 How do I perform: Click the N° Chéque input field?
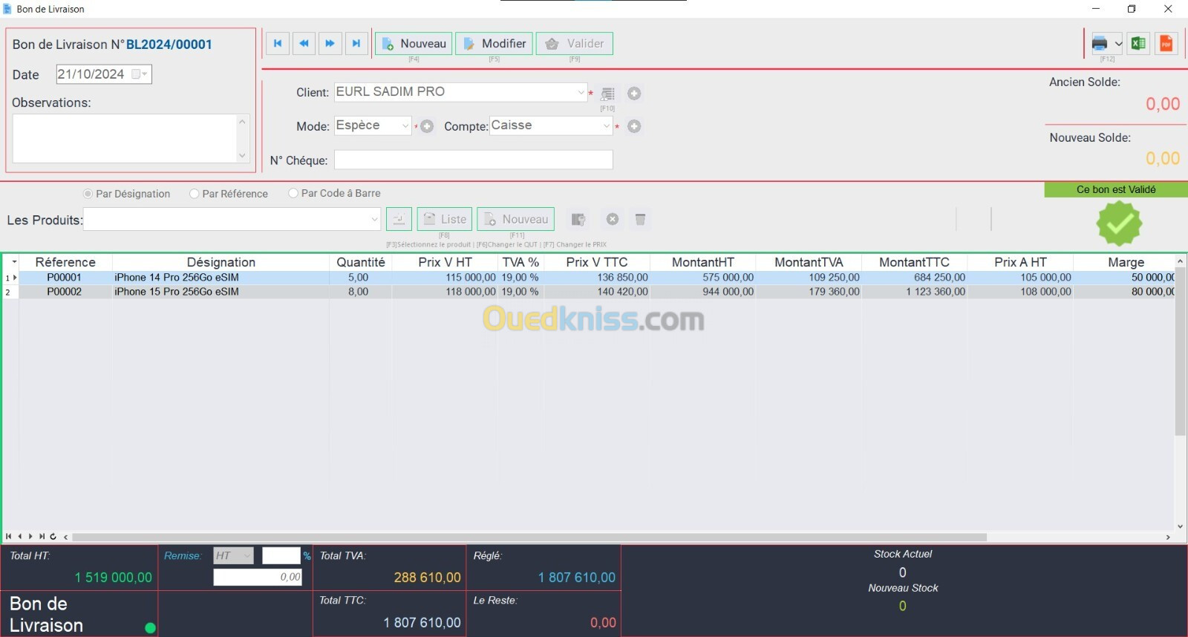click(x=474, y=160)
